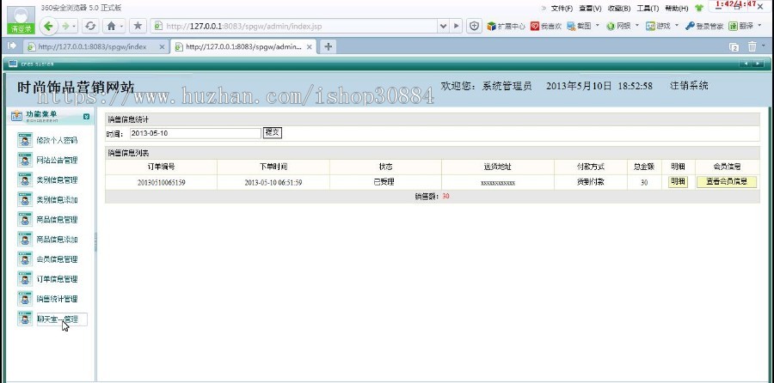Collapse the 功能菜单 panel toggle
The height and width of the screenshot is (383, 774).
(86, 116)
